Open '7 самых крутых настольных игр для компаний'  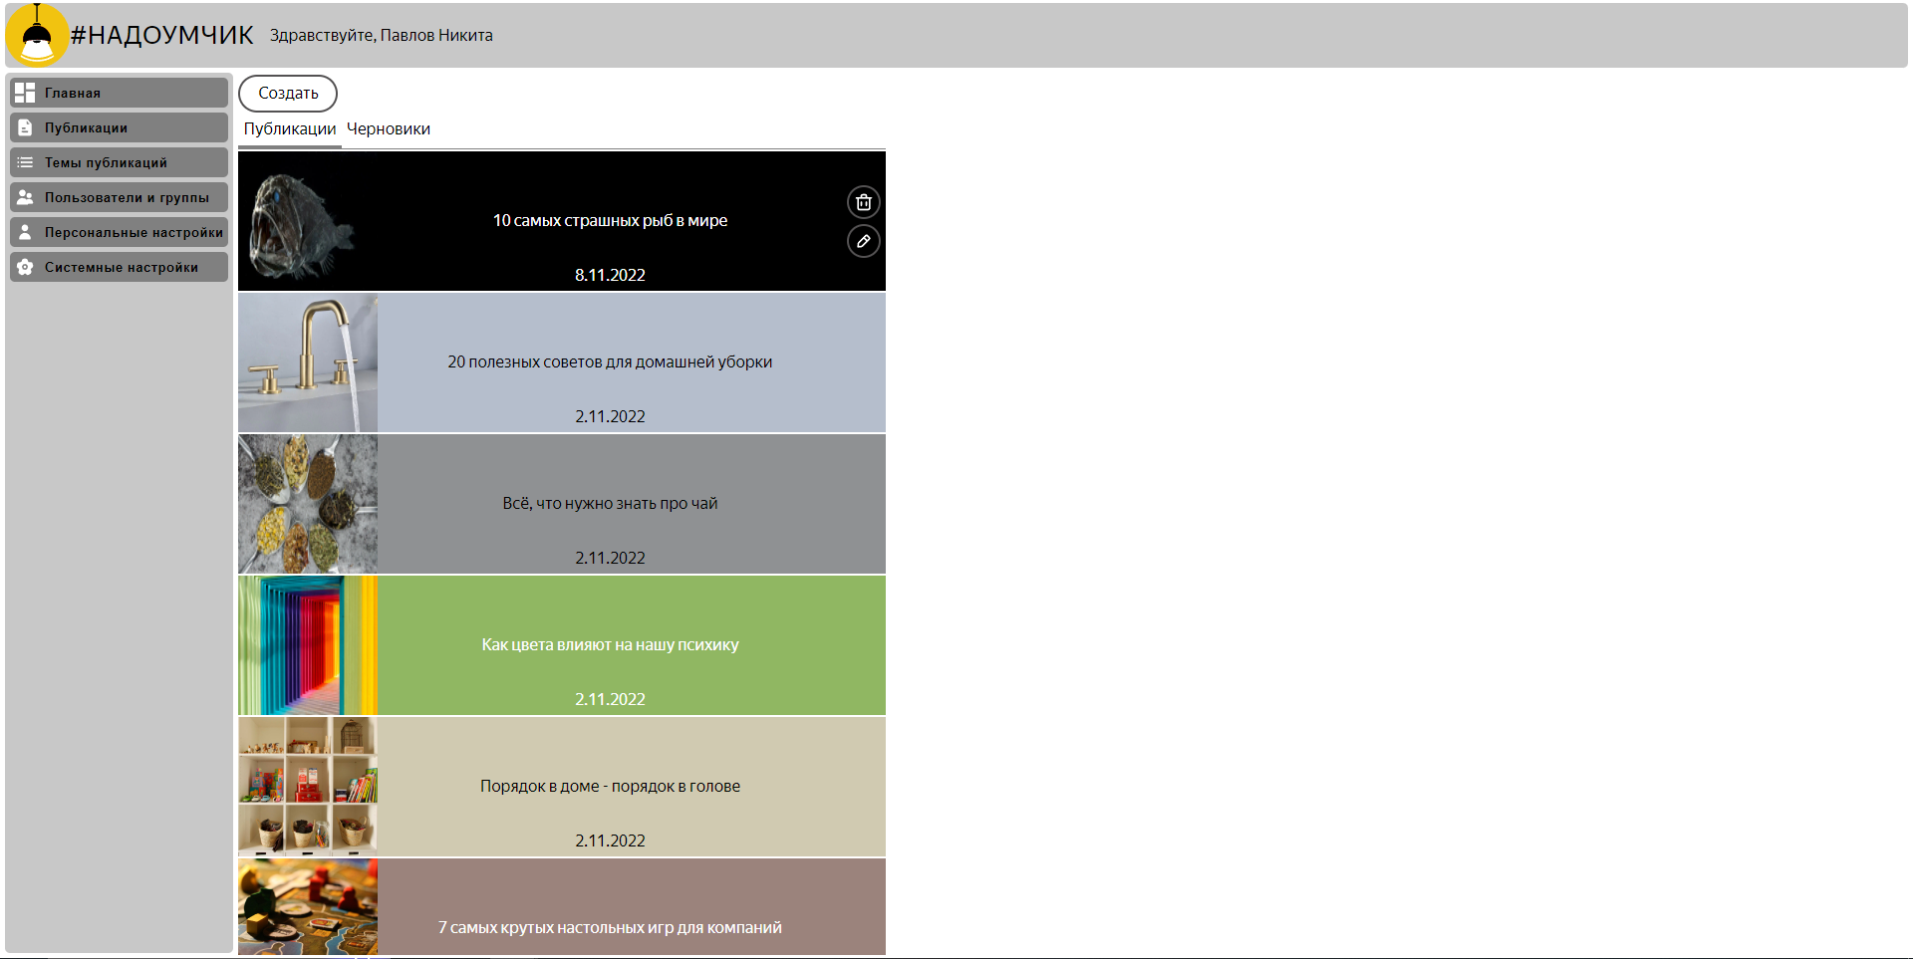point(610,927)
